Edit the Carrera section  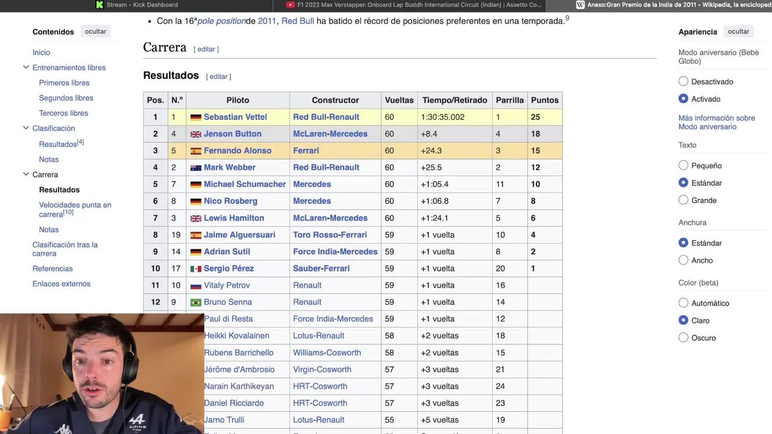(x=206, y=49)
